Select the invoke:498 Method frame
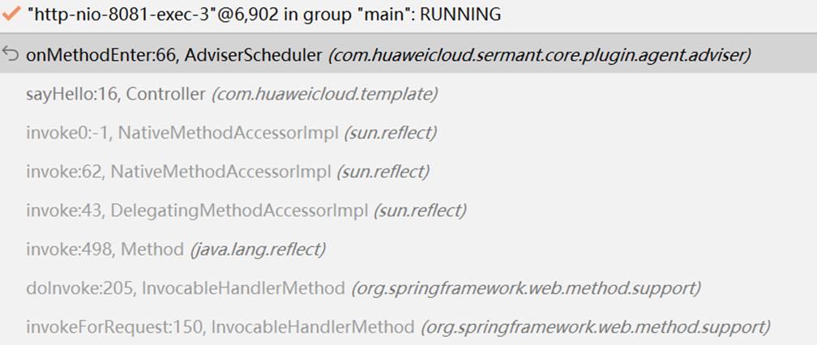This screenshot has width=817, height=345. coord(105,249)
